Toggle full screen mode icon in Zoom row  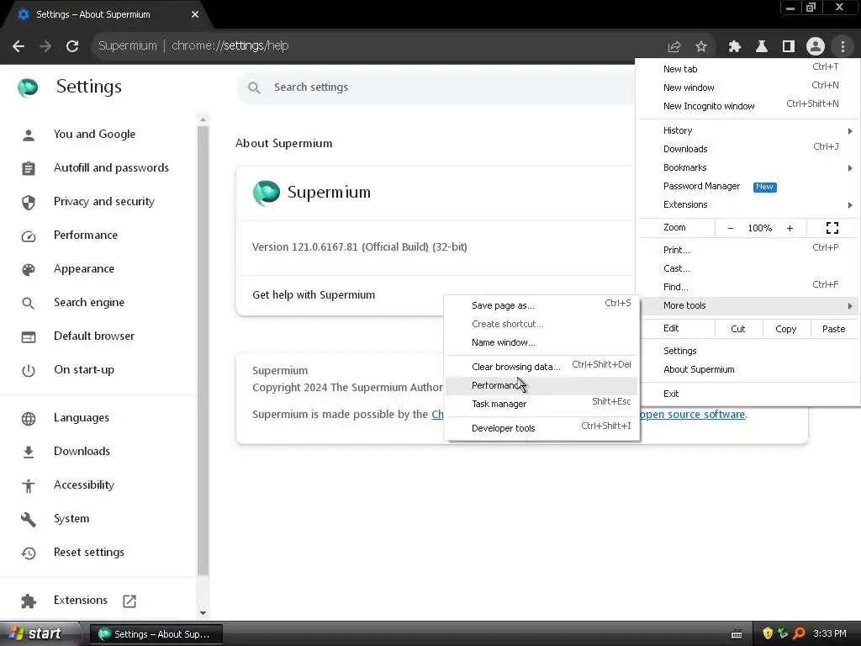832,228
